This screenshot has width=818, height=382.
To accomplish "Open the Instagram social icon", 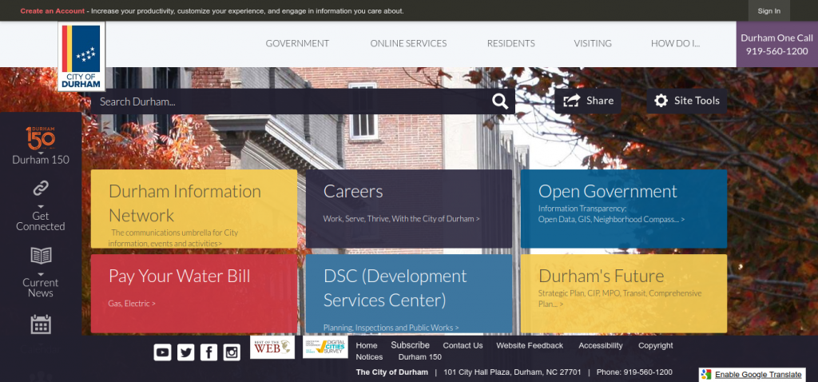I will pyautogui.click(x=232, y=352).
